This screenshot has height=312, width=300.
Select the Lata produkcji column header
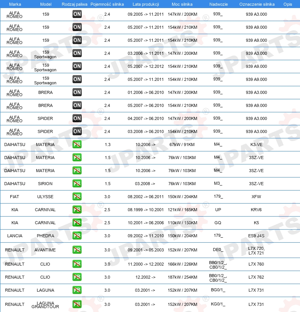pyautogui.click(x=146, y=4)
